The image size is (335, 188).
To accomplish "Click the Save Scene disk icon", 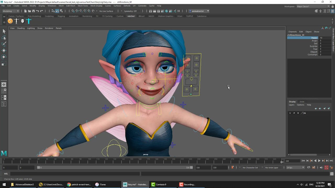I will pos(33,11).
